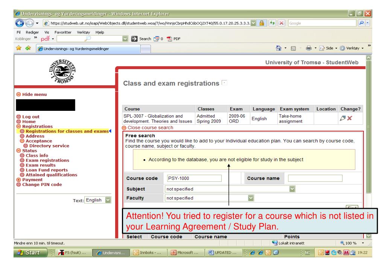This screenshot has width=385, height=266.
Task: Click the search magnifier icon beside Google box
Action: pyautogui.click(x=361, y=23)
